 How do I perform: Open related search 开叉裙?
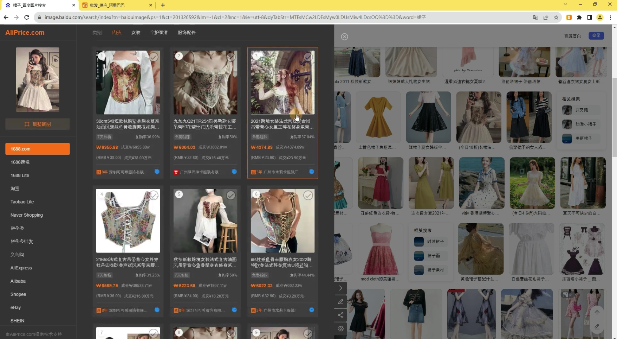581,110
